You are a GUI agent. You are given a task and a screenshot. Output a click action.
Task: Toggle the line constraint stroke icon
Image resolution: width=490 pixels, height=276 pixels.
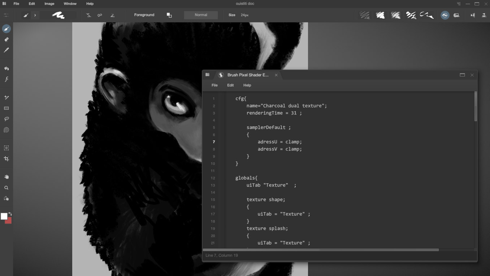click(x=89, y=15)
